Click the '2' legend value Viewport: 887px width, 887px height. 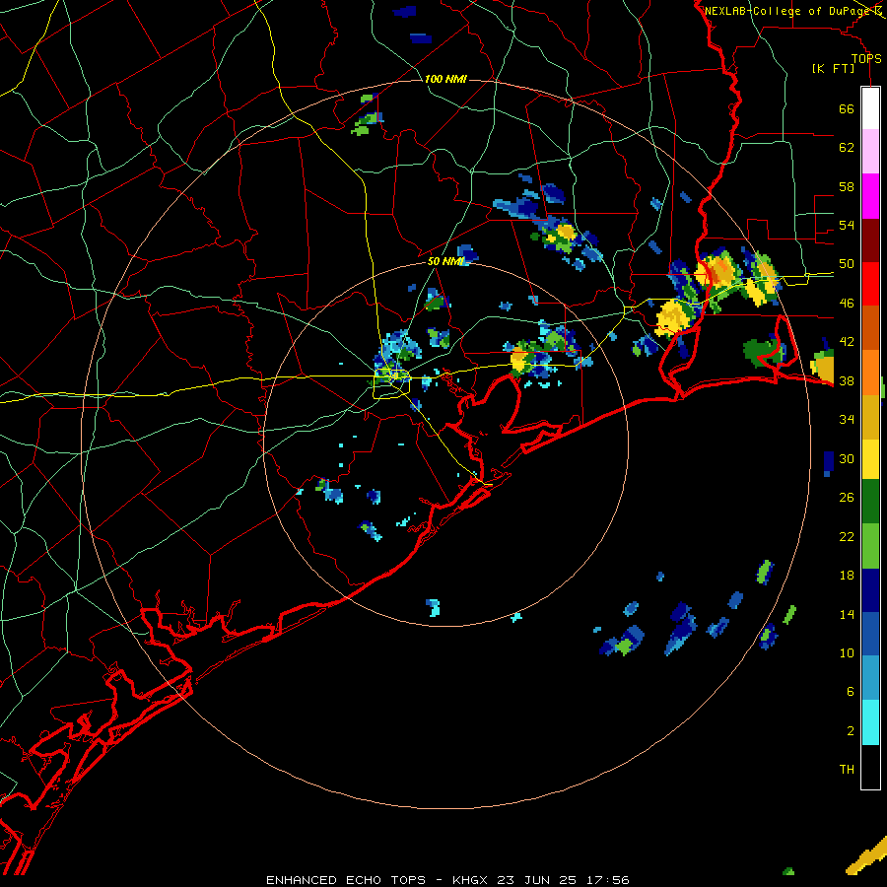click(850, 731)
